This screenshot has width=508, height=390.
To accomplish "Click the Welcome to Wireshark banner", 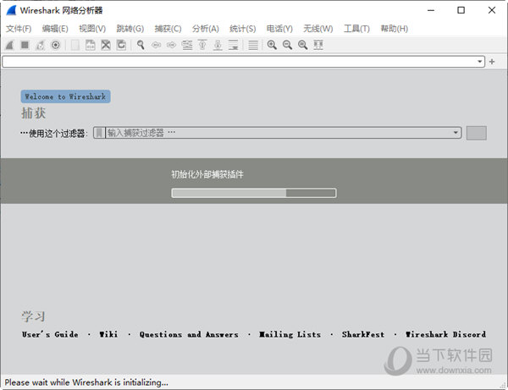I will 65,96.
